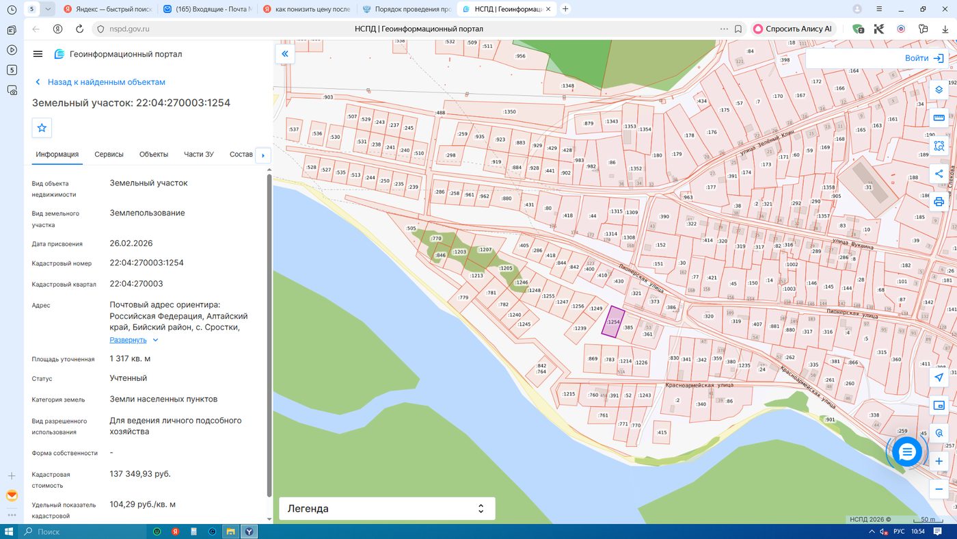Print the map with printer icon
The image size is (957, 539).
pyautogui.click(x=939, y=201)
